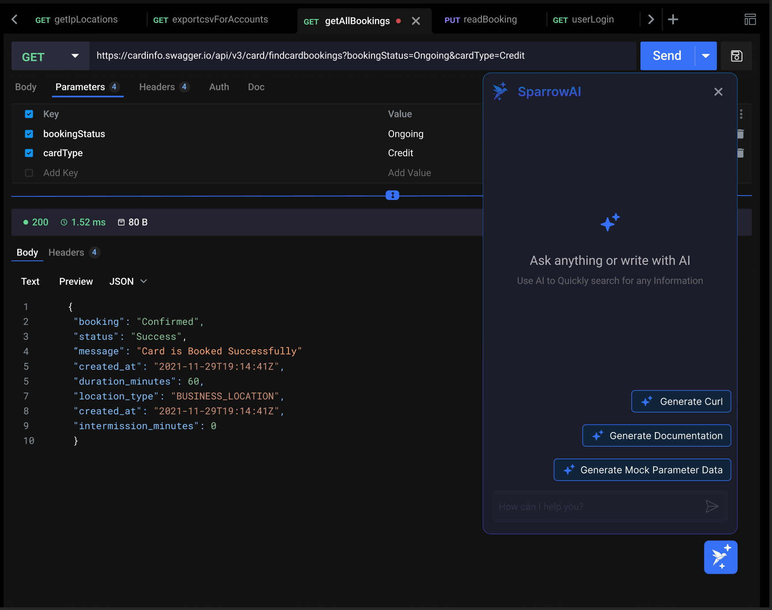The width and height of the screenshot is (772, 610).
Task: Open the Doc tab
Action: coord(256,87)
